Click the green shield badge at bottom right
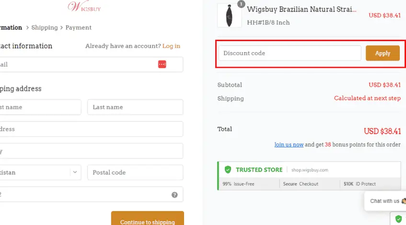This screenshot has height=225, width=406. pos(398,219)
